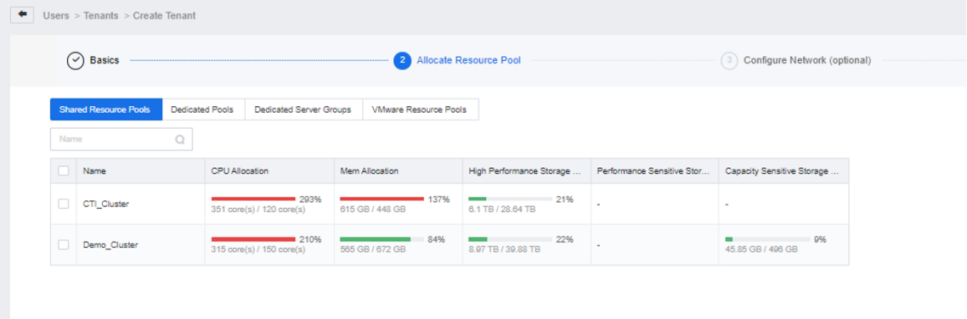Click Demo_Cluster CPU allocation bar
Screen dimensions: 967x319
[253, 239]
